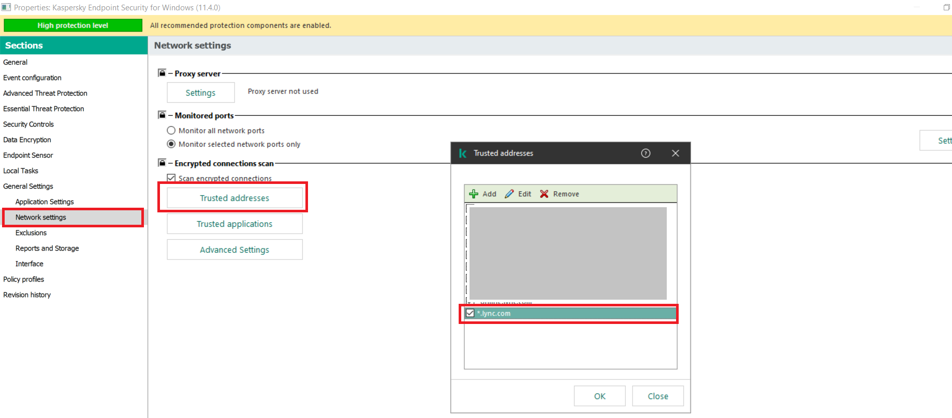
Task: Click the Add plus icon in Trusted addresses
Action: coord(473,194)
